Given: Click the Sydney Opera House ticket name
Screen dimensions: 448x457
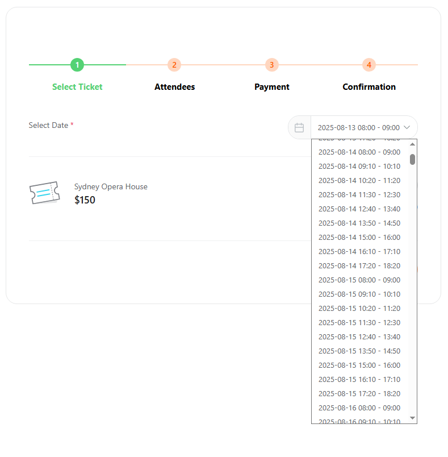Looking at the screenshot, I should click(111, 187).
